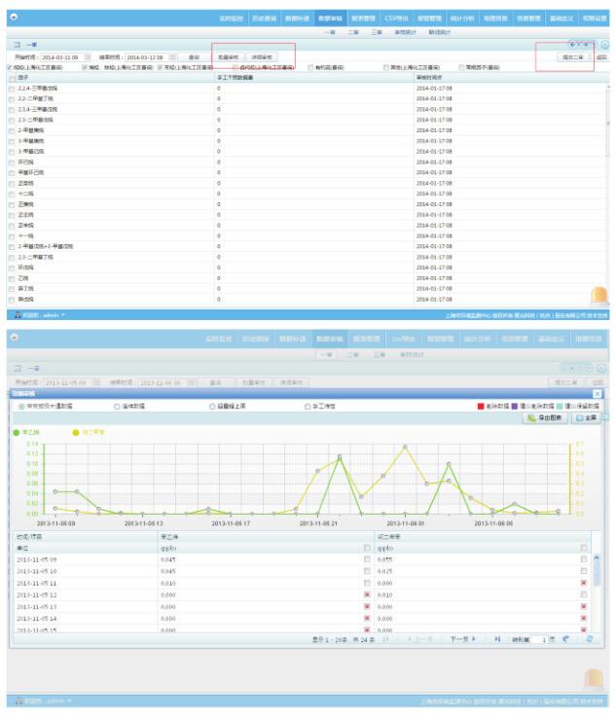Click the highest yellow data point on chart
615x718 pixels.
point(405,447)
